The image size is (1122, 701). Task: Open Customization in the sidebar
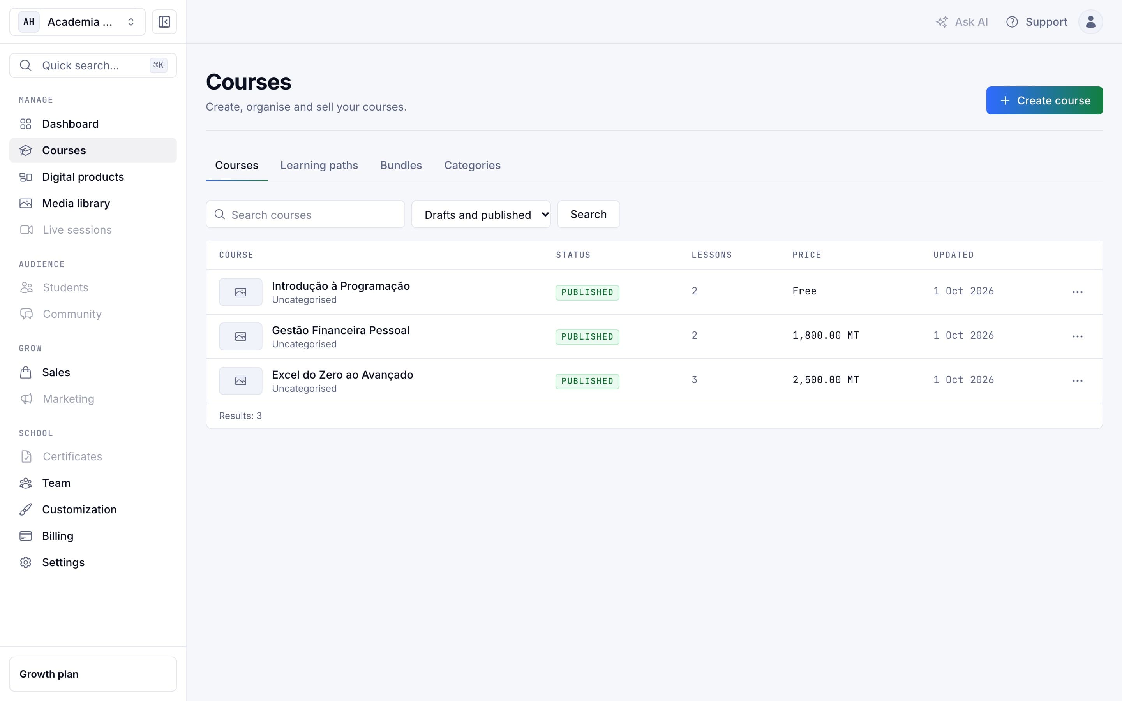tap(93, 509)
